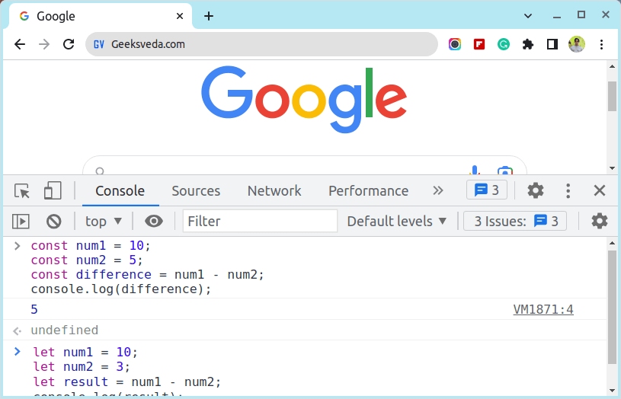The image size is (621, 399).
Task: Activate the inspect element picker
Action: (22, 191)
